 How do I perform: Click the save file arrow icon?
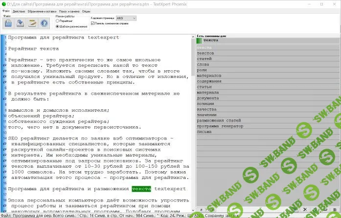[20, 23]
